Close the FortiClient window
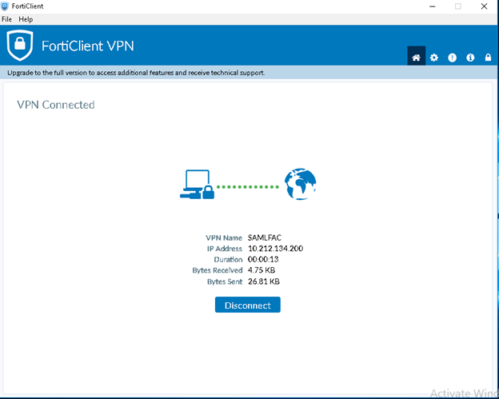The height and width of the screenshot is (399, 499). [x=484, y=6]
